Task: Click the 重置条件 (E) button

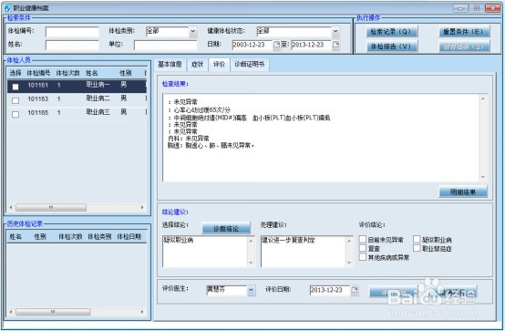Action: tap(464, 32)
